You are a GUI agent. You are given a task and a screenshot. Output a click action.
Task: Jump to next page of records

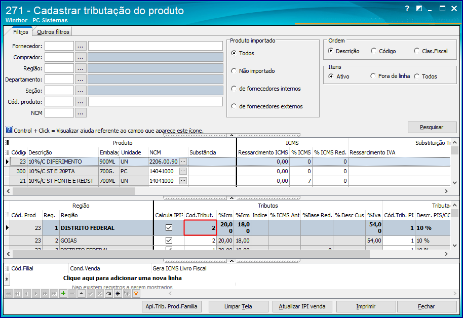(x=45, y=294)
